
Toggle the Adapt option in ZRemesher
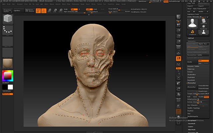point(206,97)
